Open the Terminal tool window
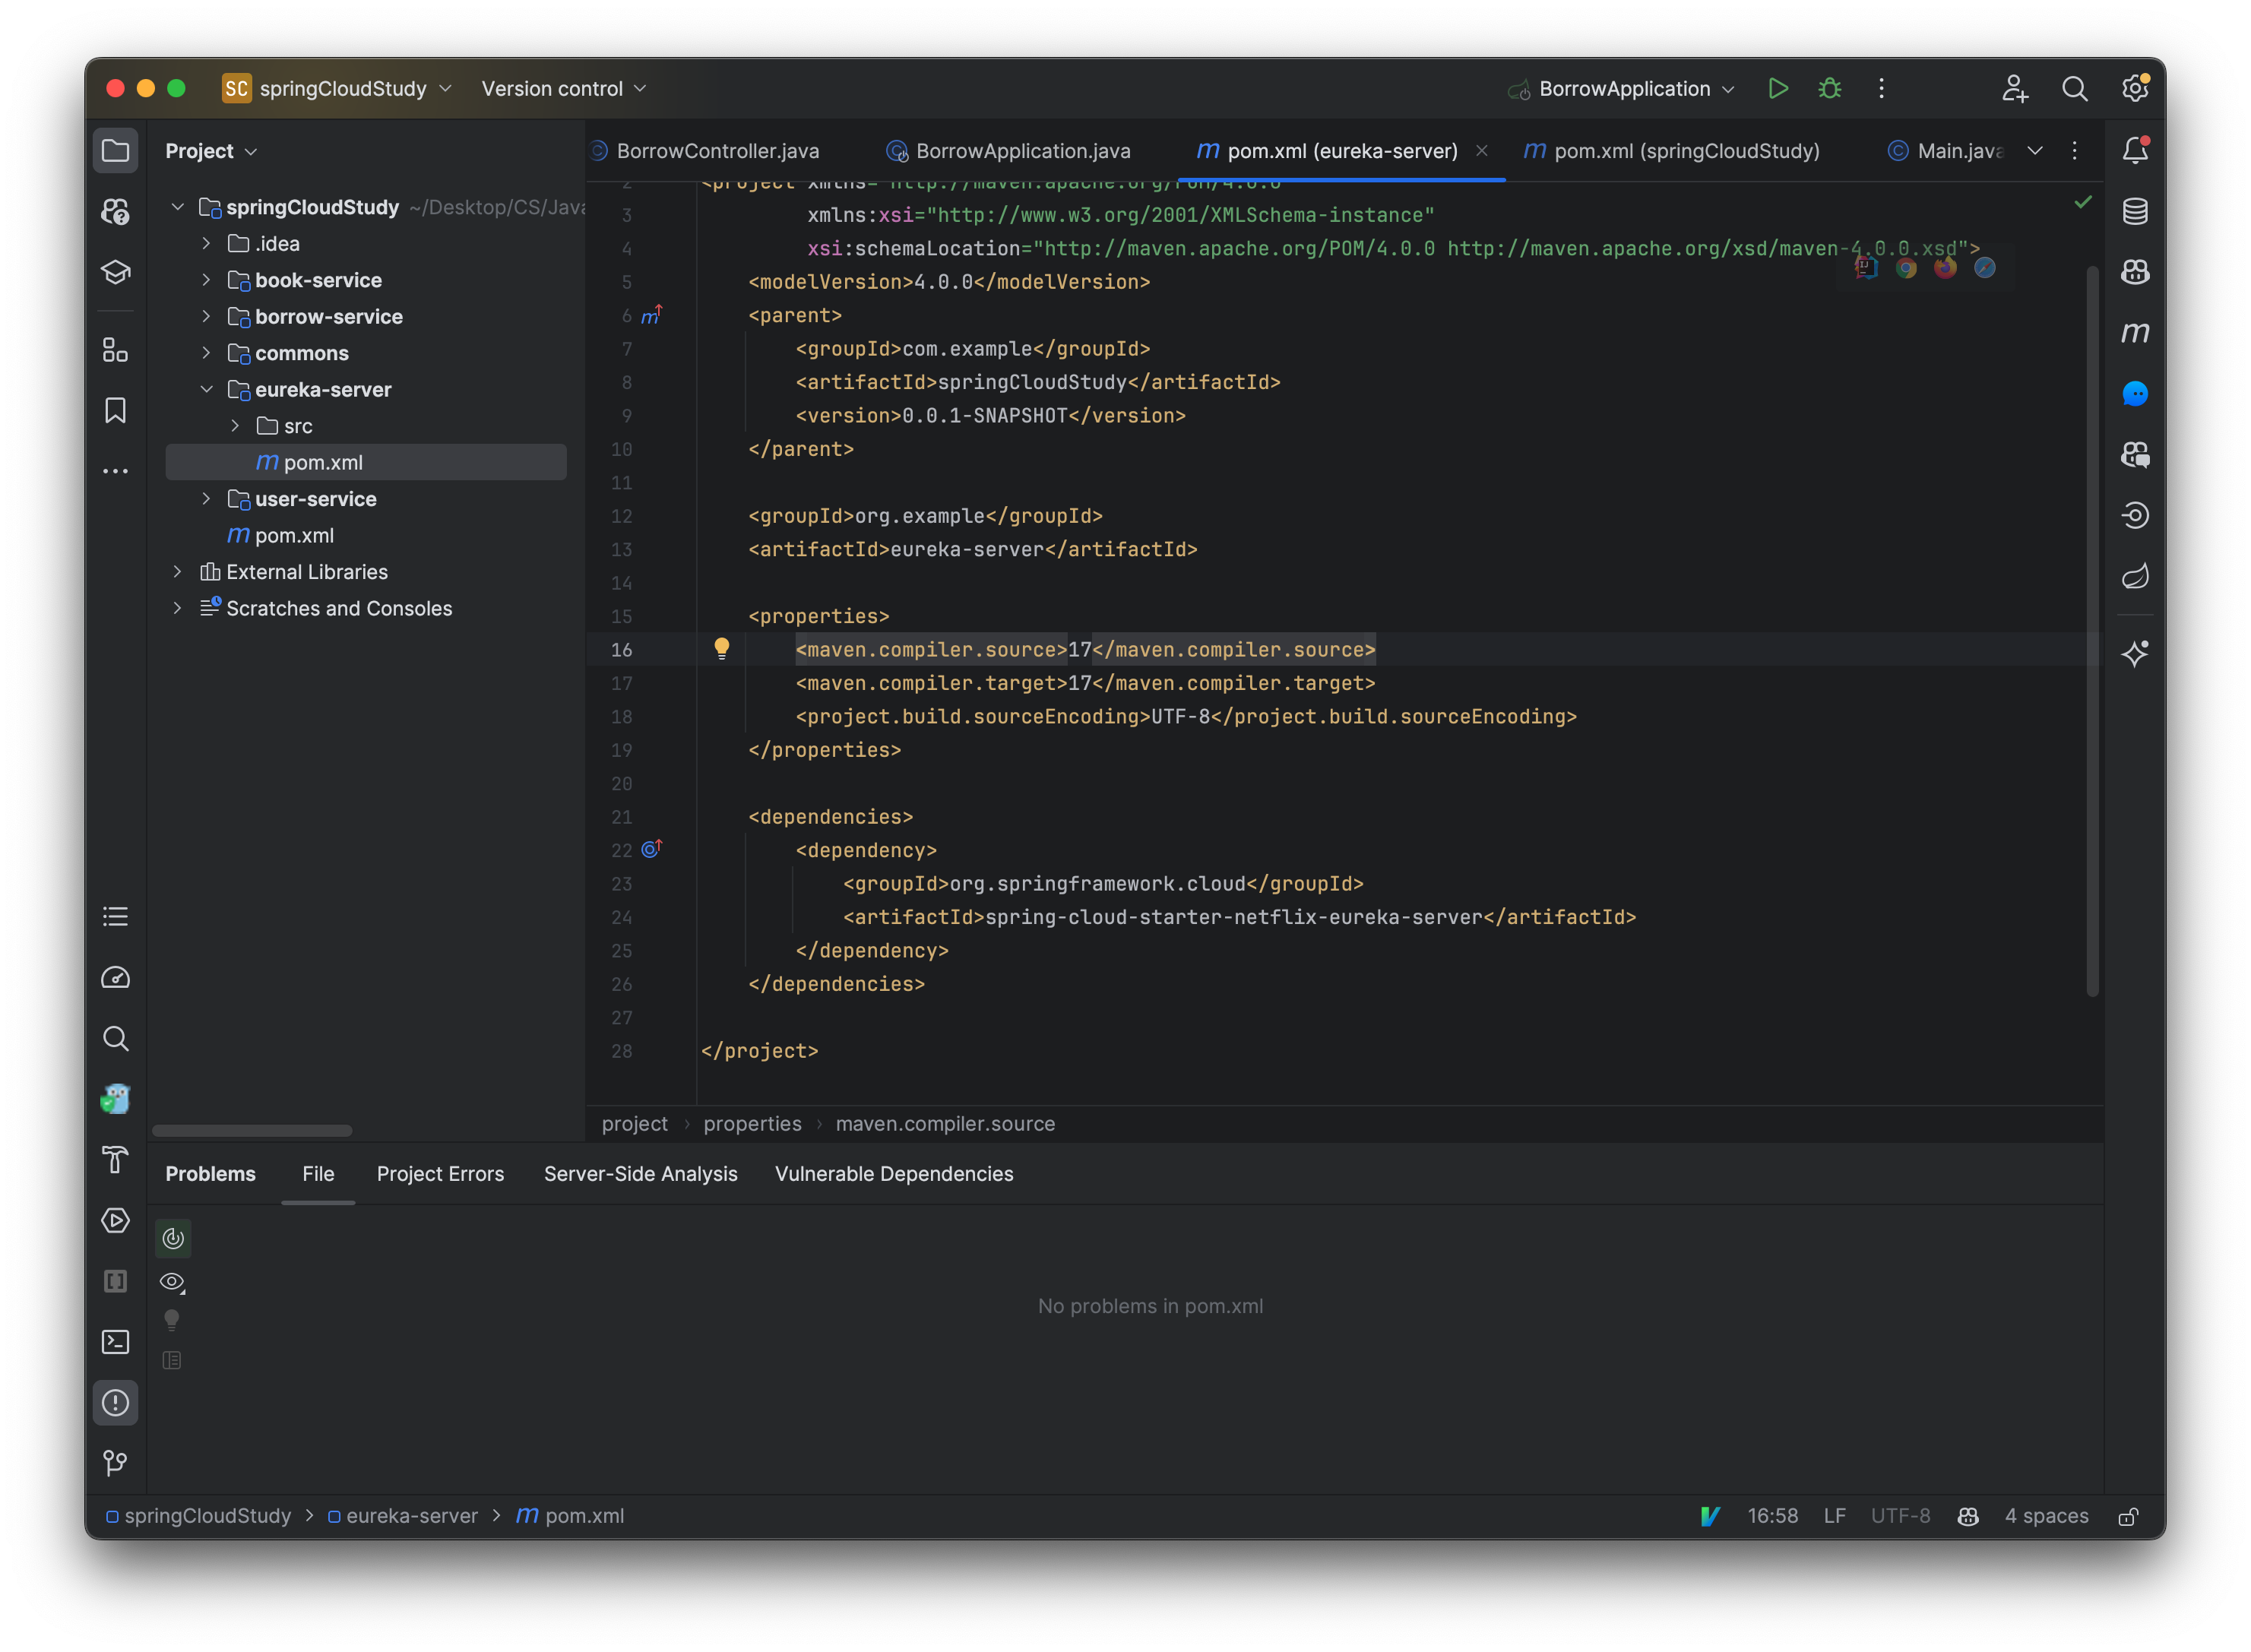Image resolution: width=2251 pixels, height=1652 pixels. [115, 1342]
